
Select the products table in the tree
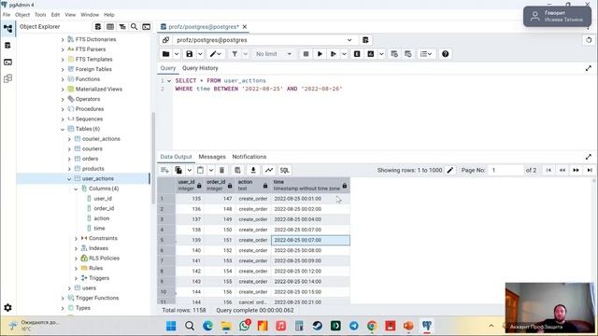point(93,169)
